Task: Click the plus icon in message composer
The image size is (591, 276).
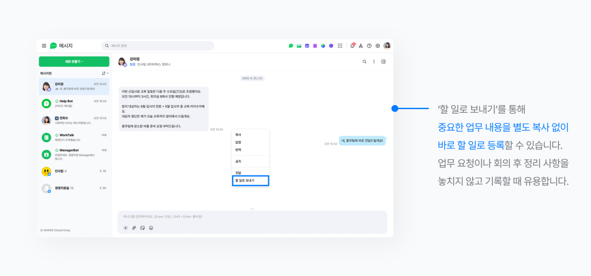Action: coord(125,228)
